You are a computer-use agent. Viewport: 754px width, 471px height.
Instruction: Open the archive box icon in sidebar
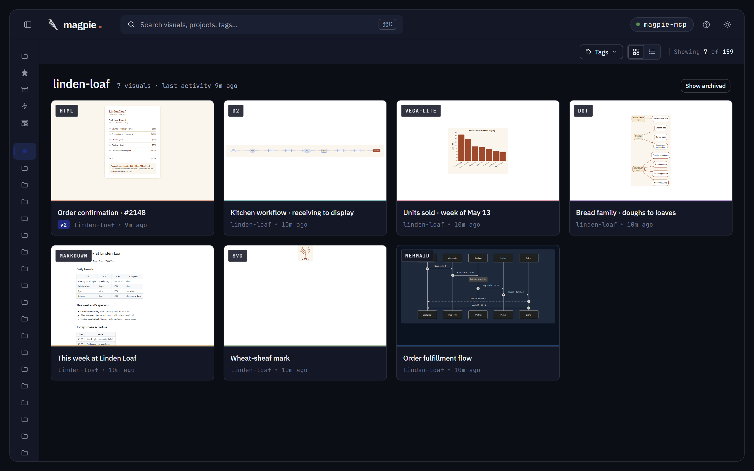coord(25,90)
